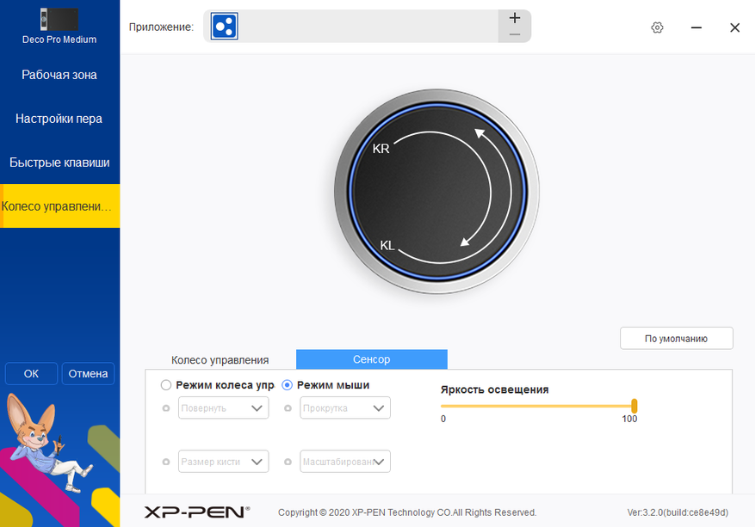Expand the Размер кисти dropdown
The image size is (755, 527).
click(x=224, y=462)
